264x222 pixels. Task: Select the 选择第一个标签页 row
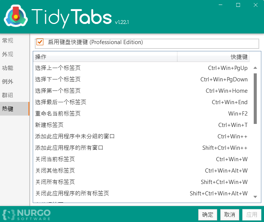pos(141,91)
